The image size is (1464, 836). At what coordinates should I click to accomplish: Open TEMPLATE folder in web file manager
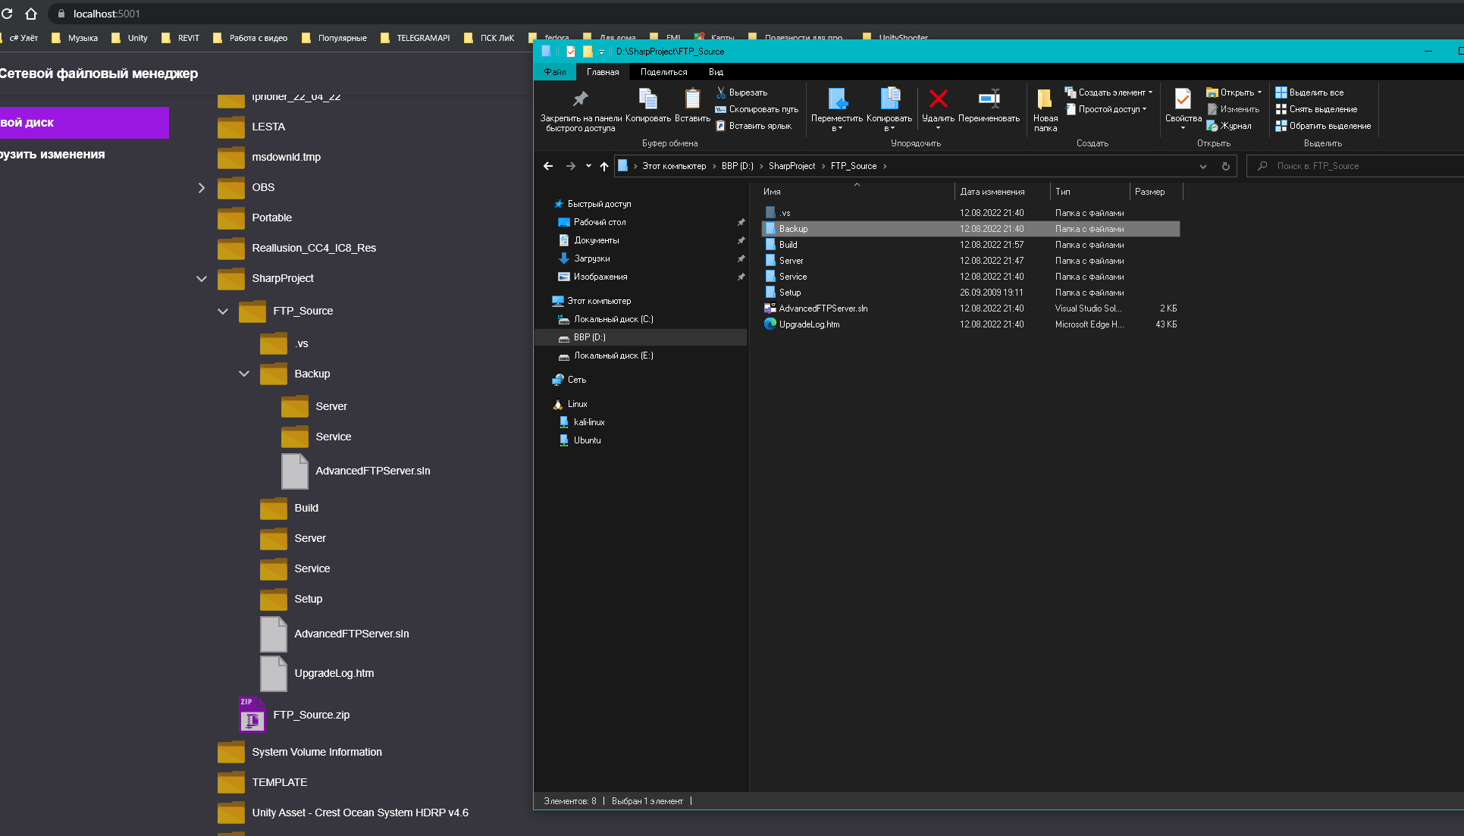click(x=262, y=782)
